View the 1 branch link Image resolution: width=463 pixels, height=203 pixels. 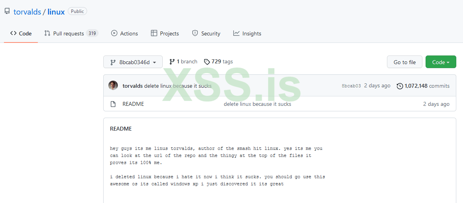tap(183, 62)
